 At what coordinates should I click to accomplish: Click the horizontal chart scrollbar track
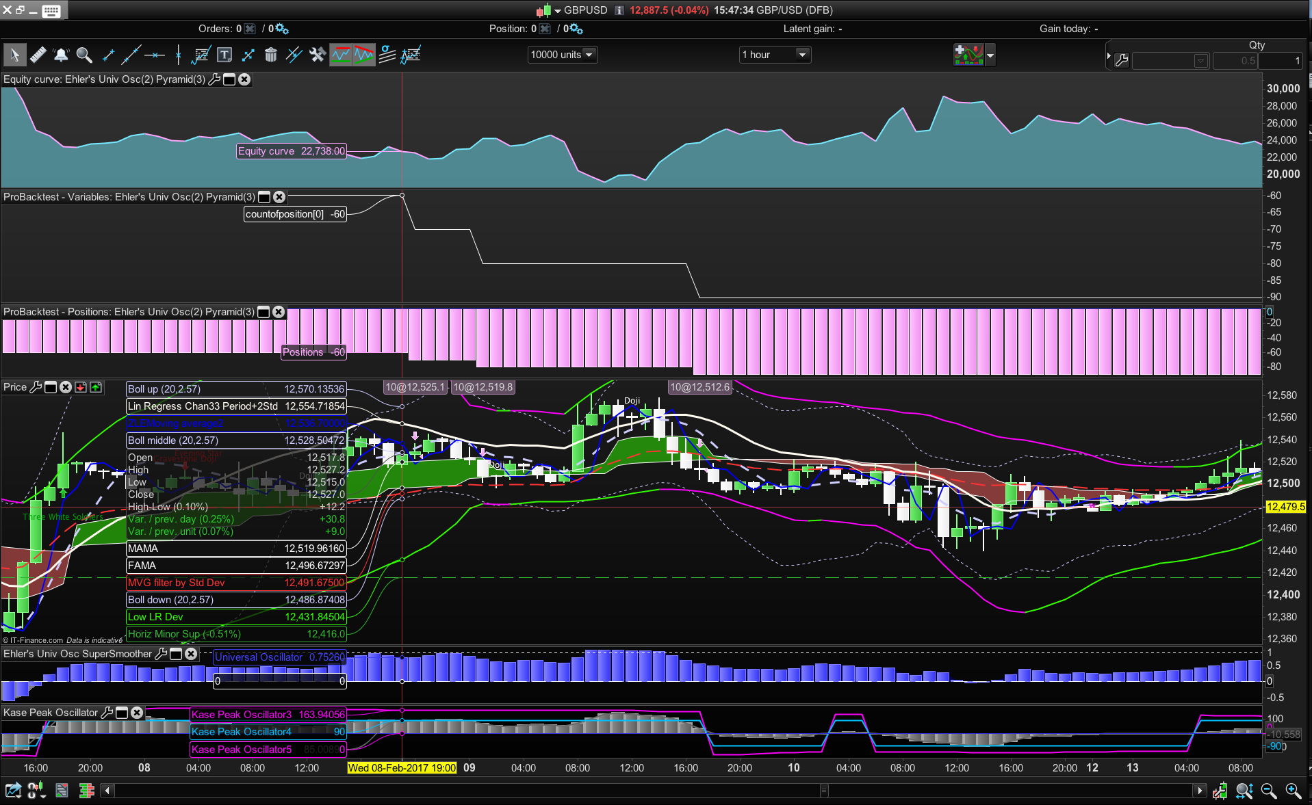[x=479, y=791]
